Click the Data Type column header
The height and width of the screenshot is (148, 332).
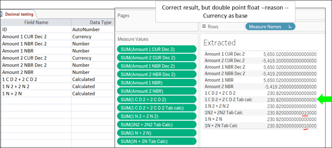(93, 22)
